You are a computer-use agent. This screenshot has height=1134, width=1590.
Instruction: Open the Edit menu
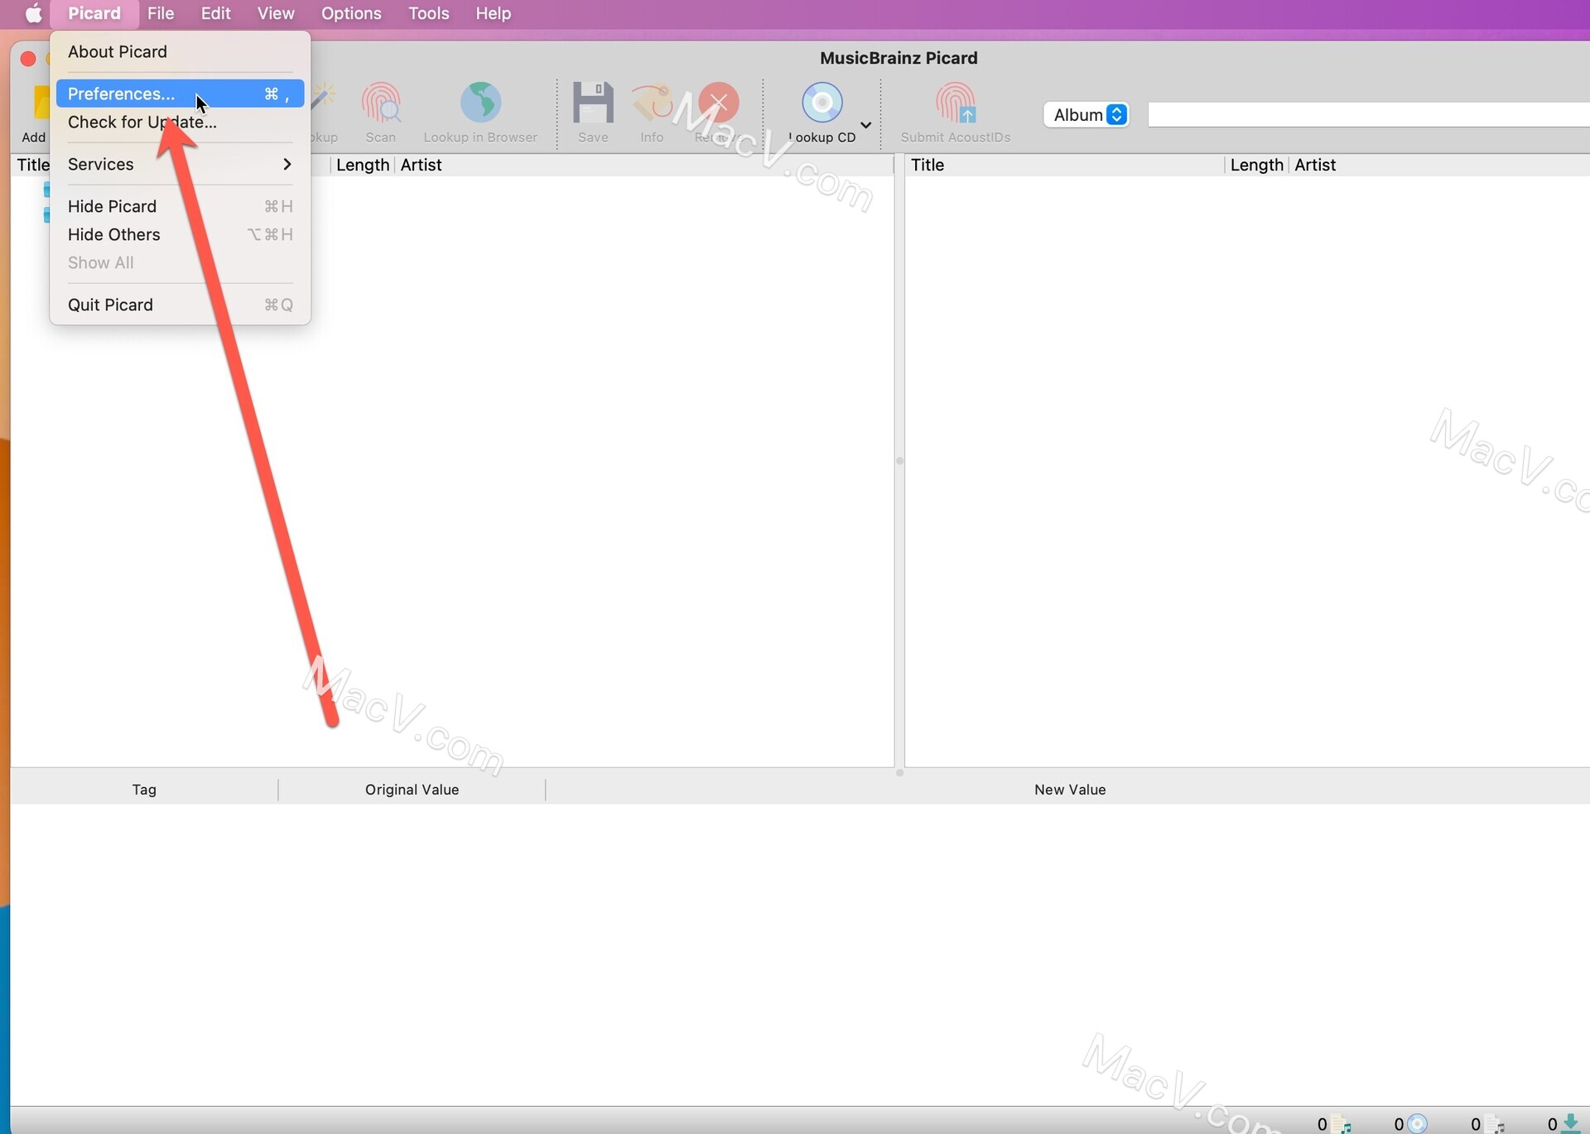[215, 13]
